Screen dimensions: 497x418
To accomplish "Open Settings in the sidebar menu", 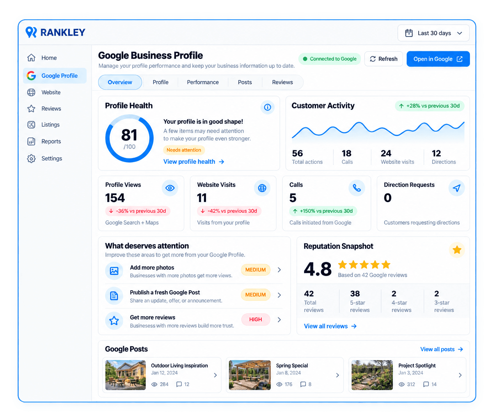I will [x=55, y=158].
